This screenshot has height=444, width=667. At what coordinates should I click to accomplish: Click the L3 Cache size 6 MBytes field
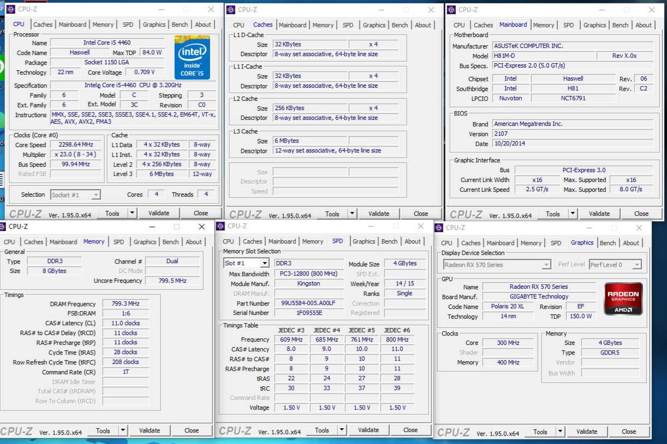310,141
